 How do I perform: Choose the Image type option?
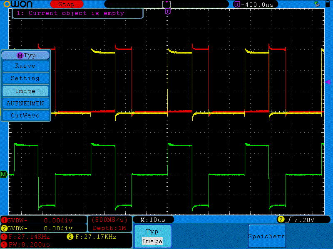pos(25,91)
